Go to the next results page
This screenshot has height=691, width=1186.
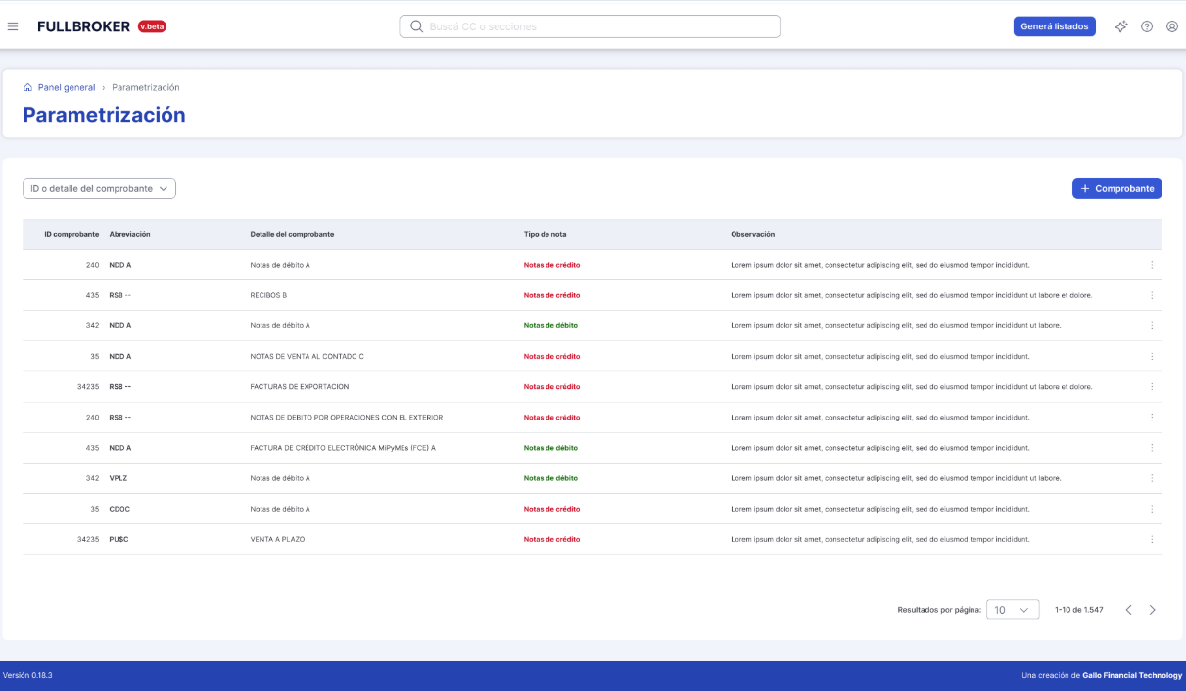tap(1152, 610)
